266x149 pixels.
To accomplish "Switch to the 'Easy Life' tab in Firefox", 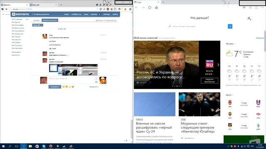I will pyautogui.click(x=43, y=5).
